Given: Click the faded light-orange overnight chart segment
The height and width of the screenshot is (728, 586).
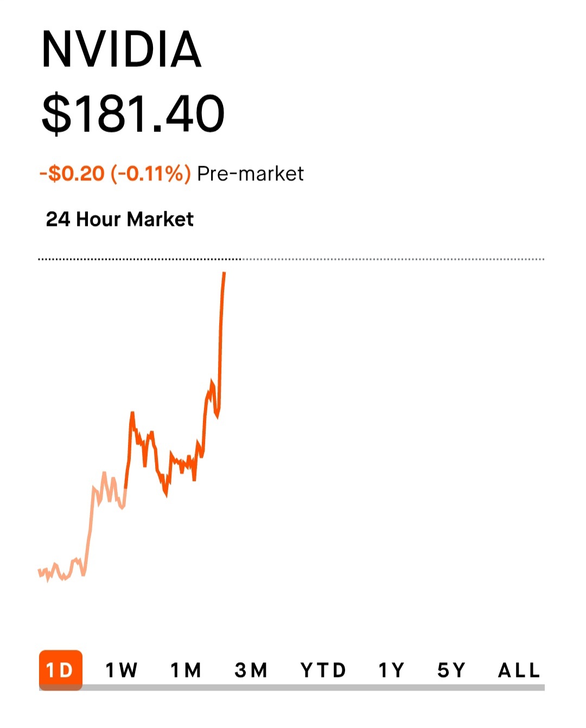Looking at the screenshot, I should coord(91,521).
